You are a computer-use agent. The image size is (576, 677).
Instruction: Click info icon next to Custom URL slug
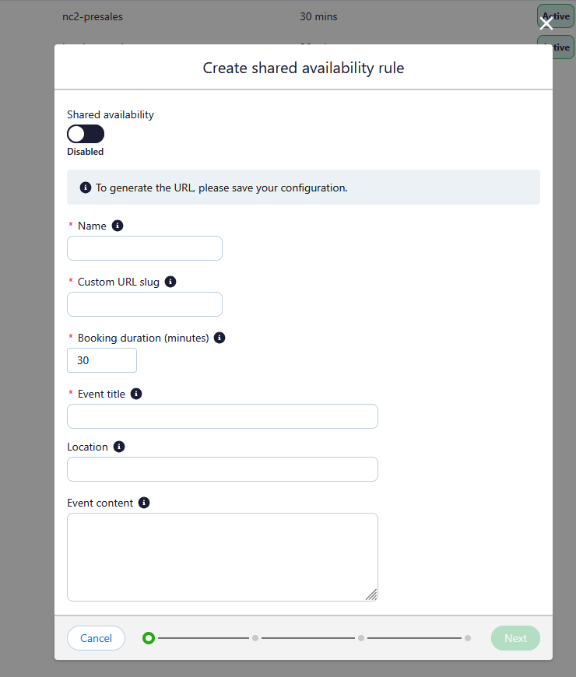[x=170, y=282]
